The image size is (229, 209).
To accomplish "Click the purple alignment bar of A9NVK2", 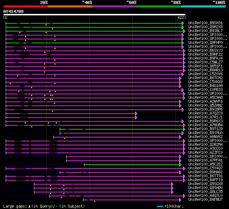I will tap(116, 137).
